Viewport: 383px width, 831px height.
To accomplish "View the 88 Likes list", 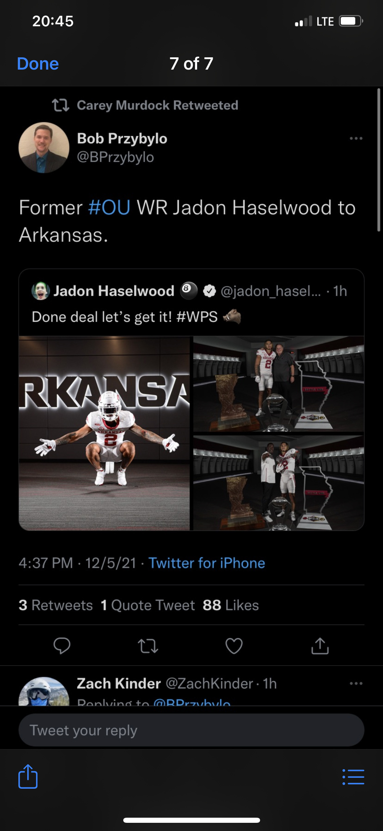I will pyautogui.click(x=231, y=605).
